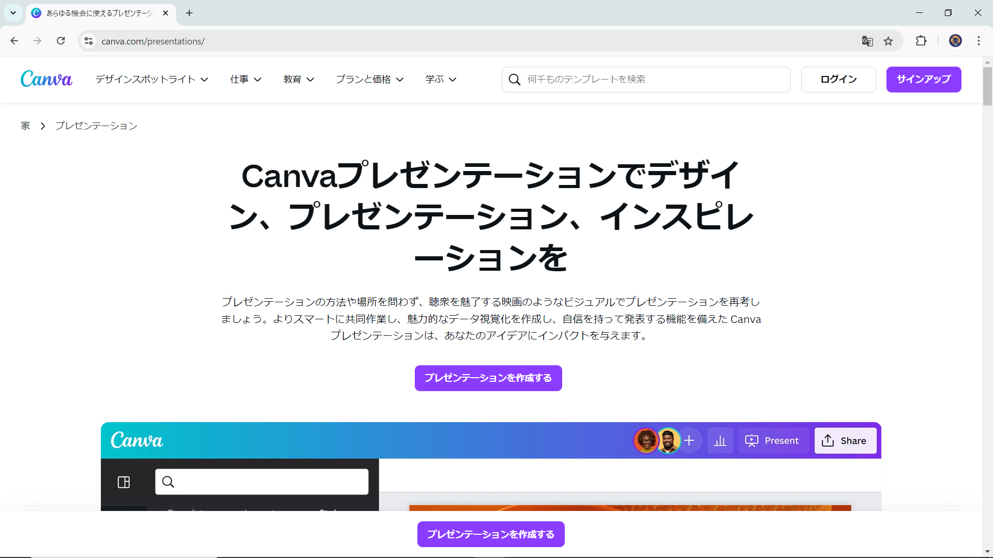The width and height of the screenshot is (993, 558).
Task: Click the Canva logo to go home
Action: pos(46,79)
